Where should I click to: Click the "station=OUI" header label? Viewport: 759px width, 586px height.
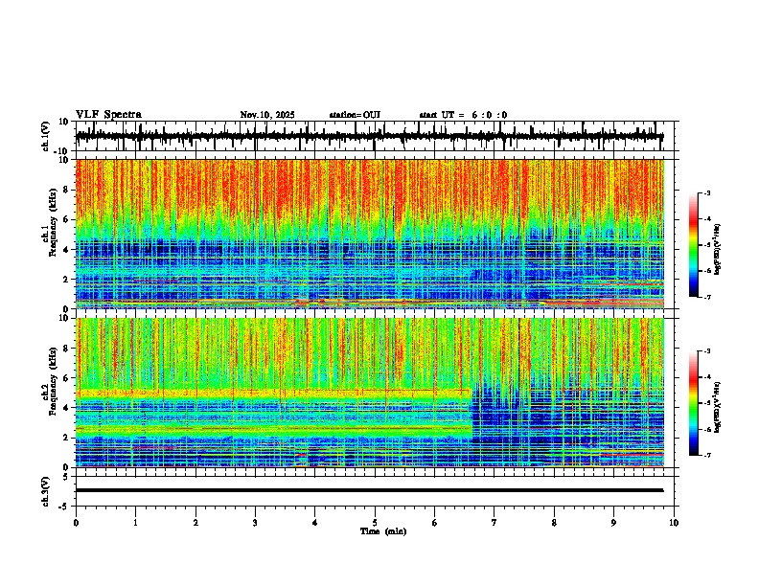click(355, 115)
